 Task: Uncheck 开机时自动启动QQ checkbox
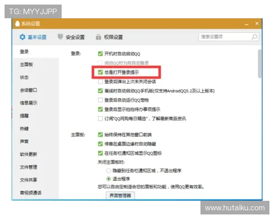(100, 54)
